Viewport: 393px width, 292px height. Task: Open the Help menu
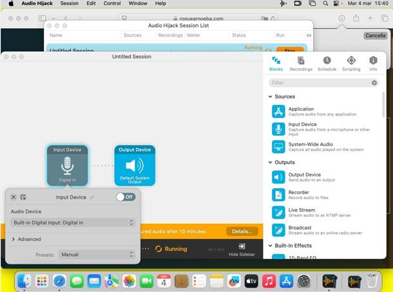pyautogui.click(x=160, y=3)
